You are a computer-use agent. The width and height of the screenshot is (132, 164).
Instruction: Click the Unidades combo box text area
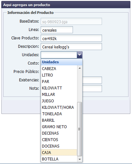[59, 55]
